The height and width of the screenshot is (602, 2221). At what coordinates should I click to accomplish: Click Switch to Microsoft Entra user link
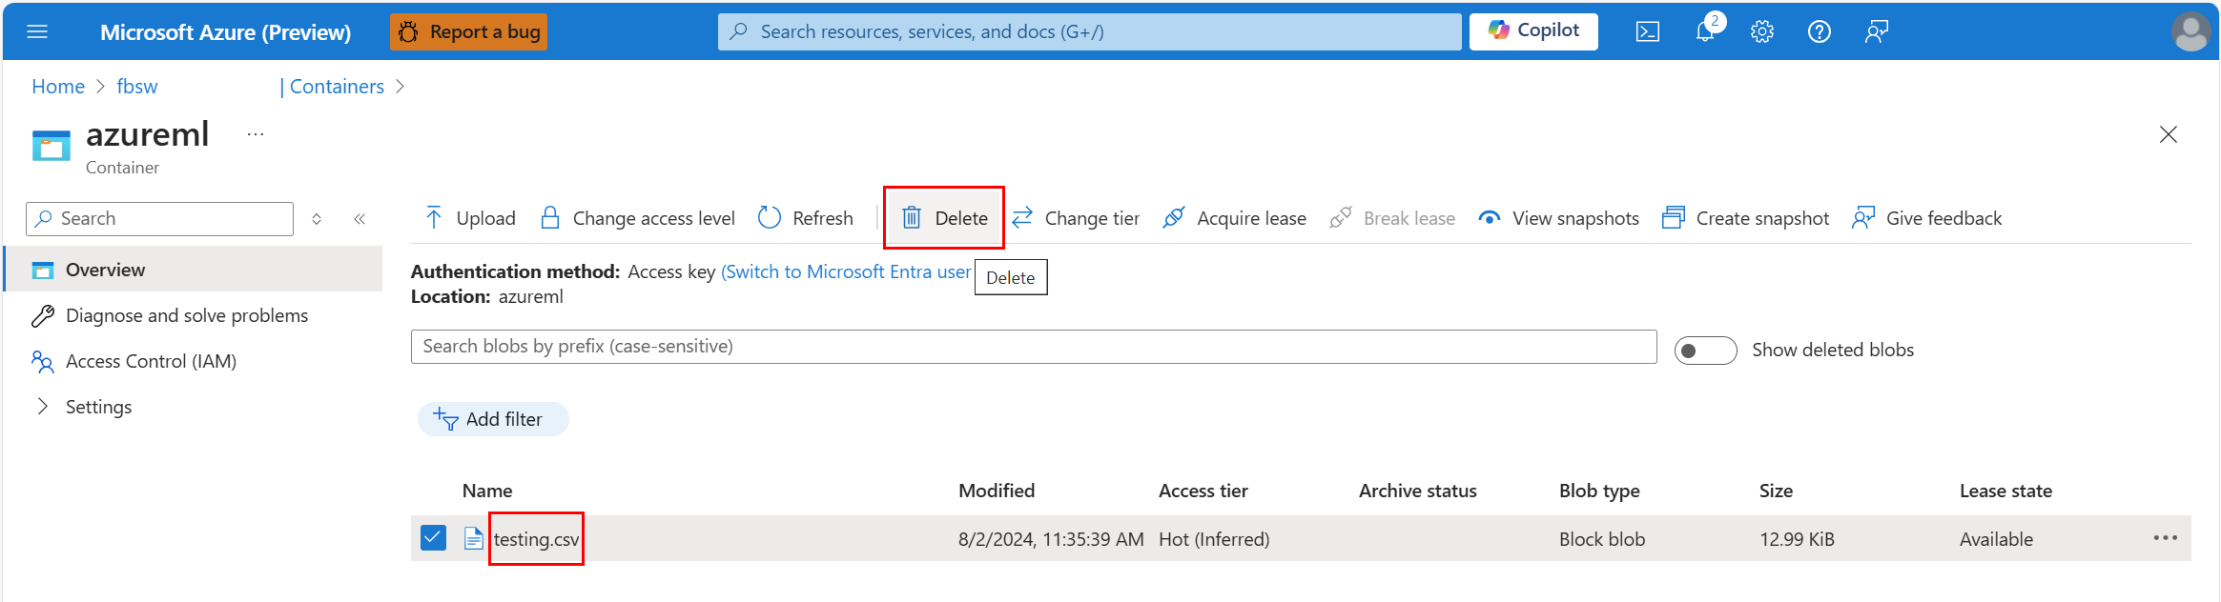[845, 271]
